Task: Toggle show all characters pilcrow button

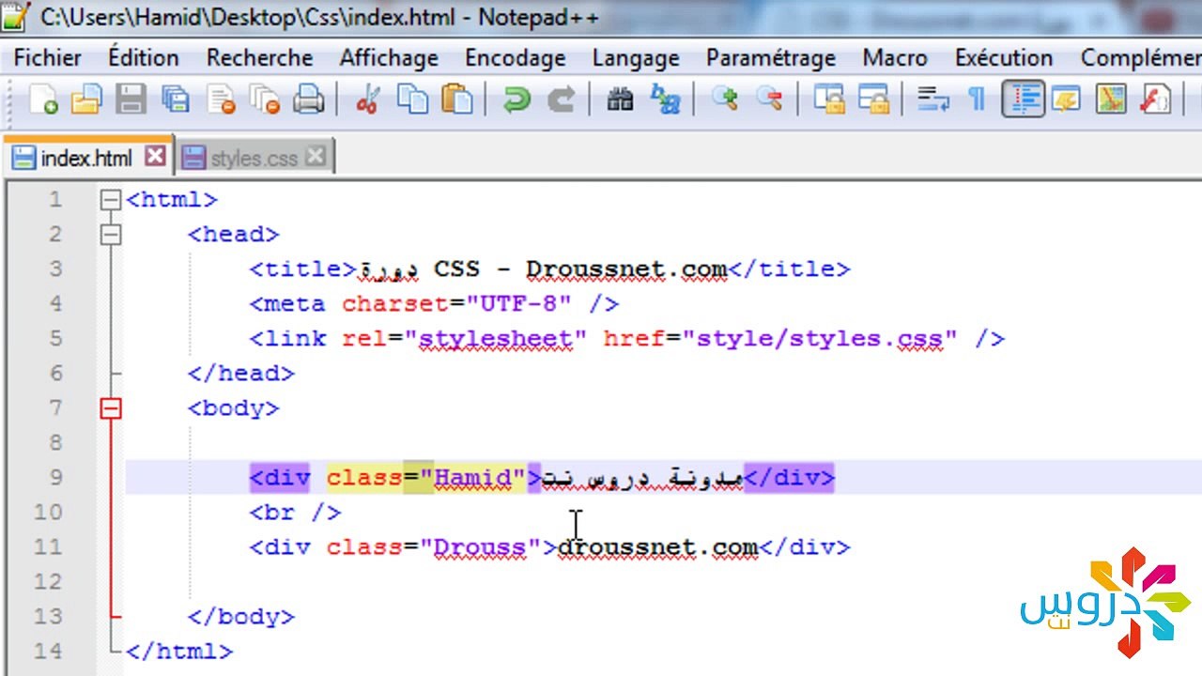Action: click(977, 99)
